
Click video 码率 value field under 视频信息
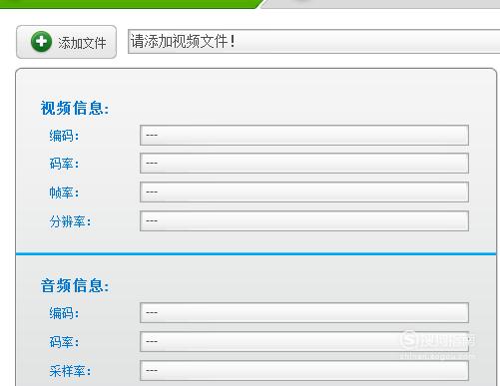[x=304, y=163]
